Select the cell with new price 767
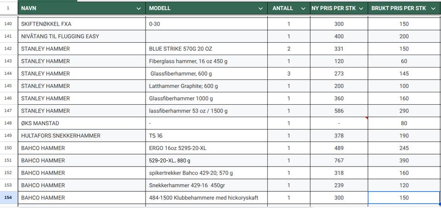The height and width of the screenshot is (208, 441). (x=339, y=160)
